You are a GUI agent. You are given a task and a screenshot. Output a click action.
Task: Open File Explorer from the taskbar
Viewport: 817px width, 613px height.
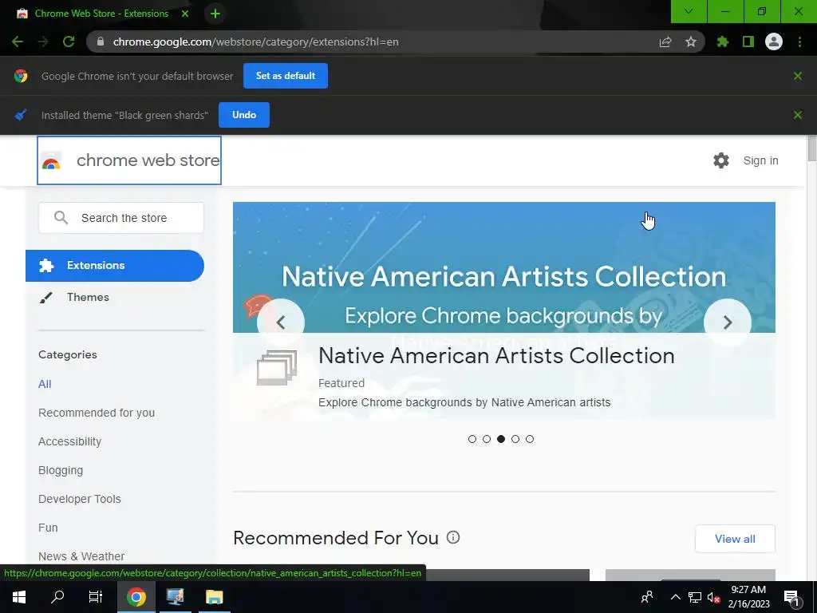(x=214, y=597)
